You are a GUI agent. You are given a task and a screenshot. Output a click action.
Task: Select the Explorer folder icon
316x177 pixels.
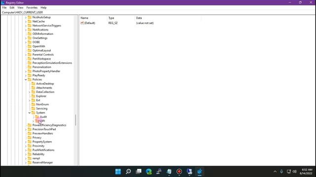[x=33, y=96]
